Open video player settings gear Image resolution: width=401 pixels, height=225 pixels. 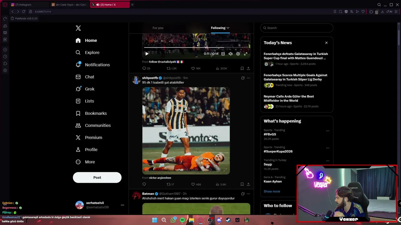[x=238, y=54]
